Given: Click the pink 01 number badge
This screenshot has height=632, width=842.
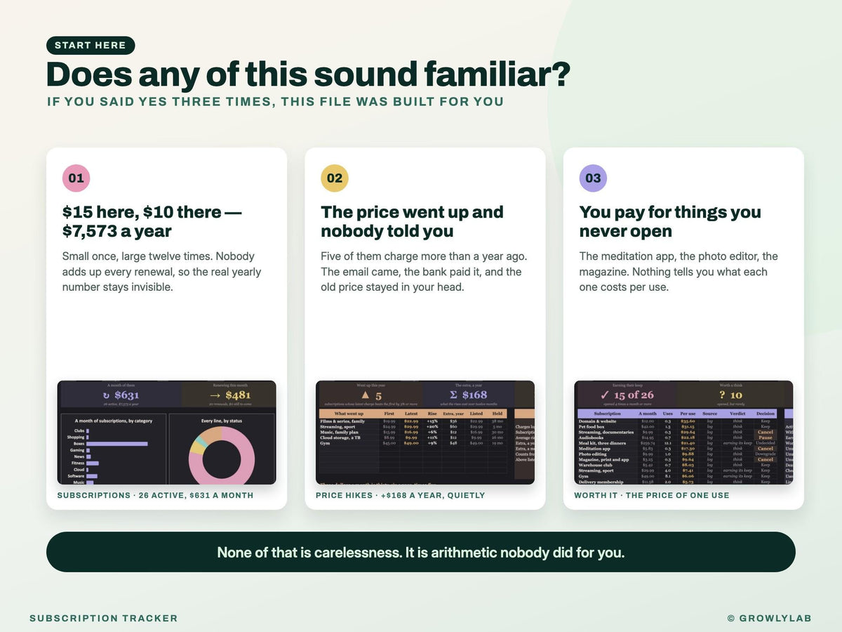Looking at the screenshot, I should tap(76, 178).
